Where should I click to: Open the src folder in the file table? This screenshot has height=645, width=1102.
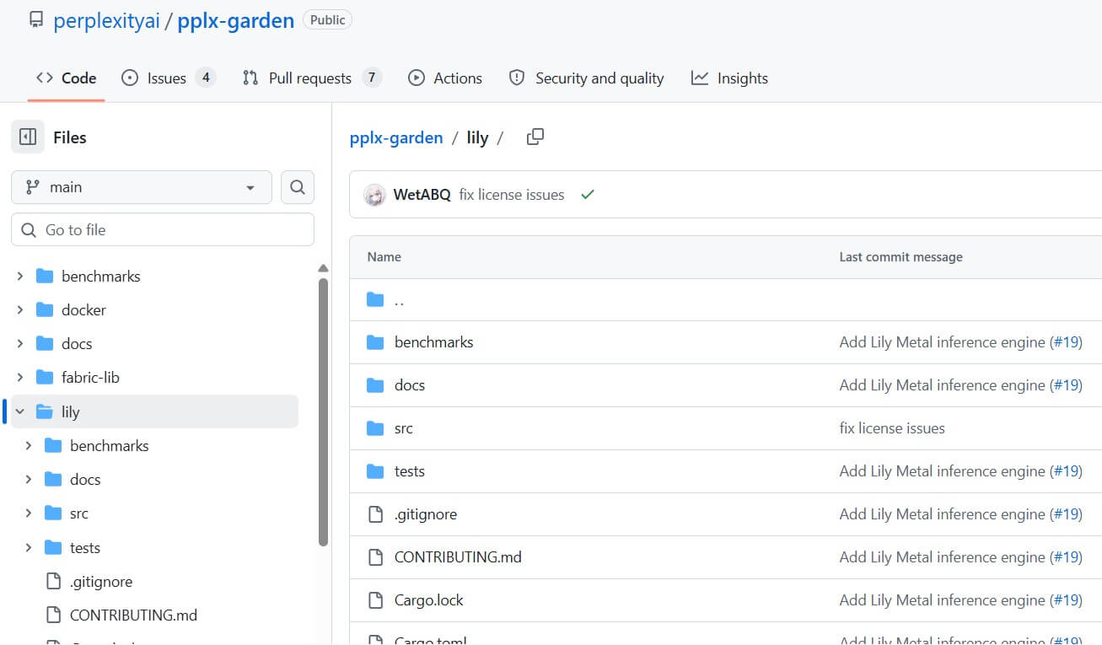404,428
